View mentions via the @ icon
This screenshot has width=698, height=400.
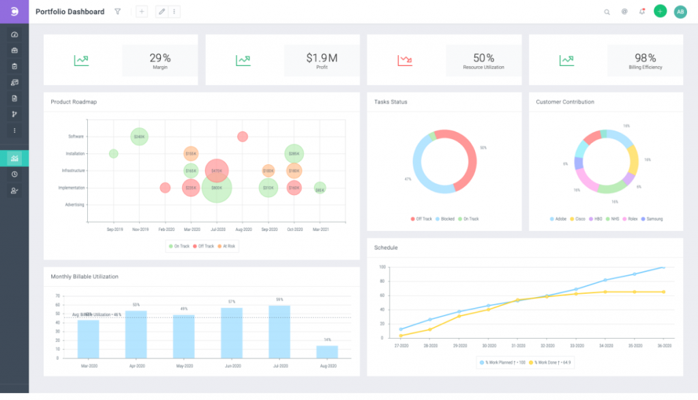point(624,12)
